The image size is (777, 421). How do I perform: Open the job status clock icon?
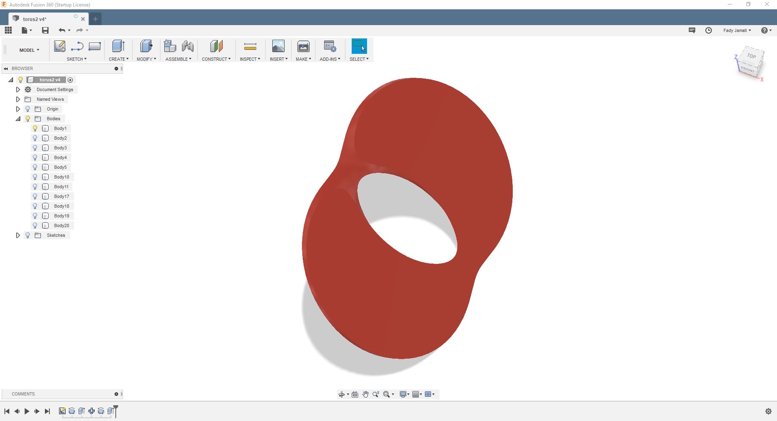coord(709,30)
